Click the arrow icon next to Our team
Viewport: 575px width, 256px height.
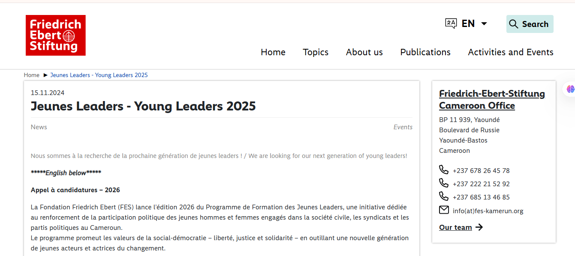click(x=479, y=227)
